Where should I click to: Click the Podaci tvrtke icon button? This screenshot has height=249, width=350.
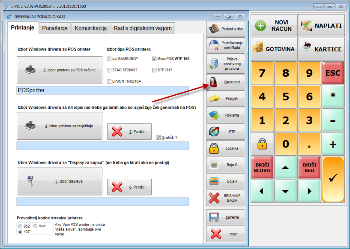[226, 29]
